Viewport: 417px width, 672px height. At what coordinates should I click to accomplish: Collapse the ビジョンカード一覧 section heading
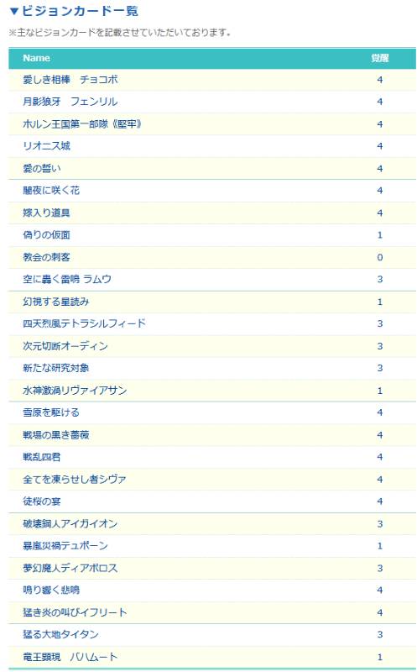coord(74,11)
